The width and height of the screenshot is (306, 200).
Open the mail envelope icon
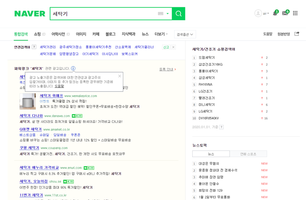[285, 13]
